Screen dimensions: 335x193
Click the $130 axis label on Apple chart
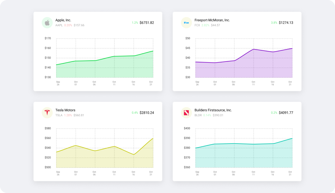[x=48, y=77]
